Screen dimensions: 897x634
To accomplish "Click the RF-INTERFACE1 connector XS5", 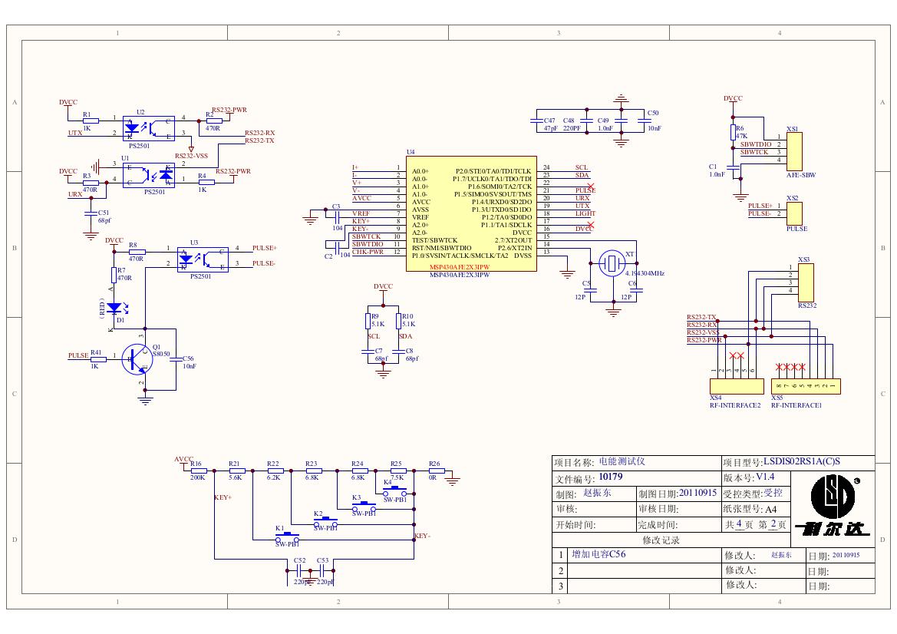I will pos(805,386).
